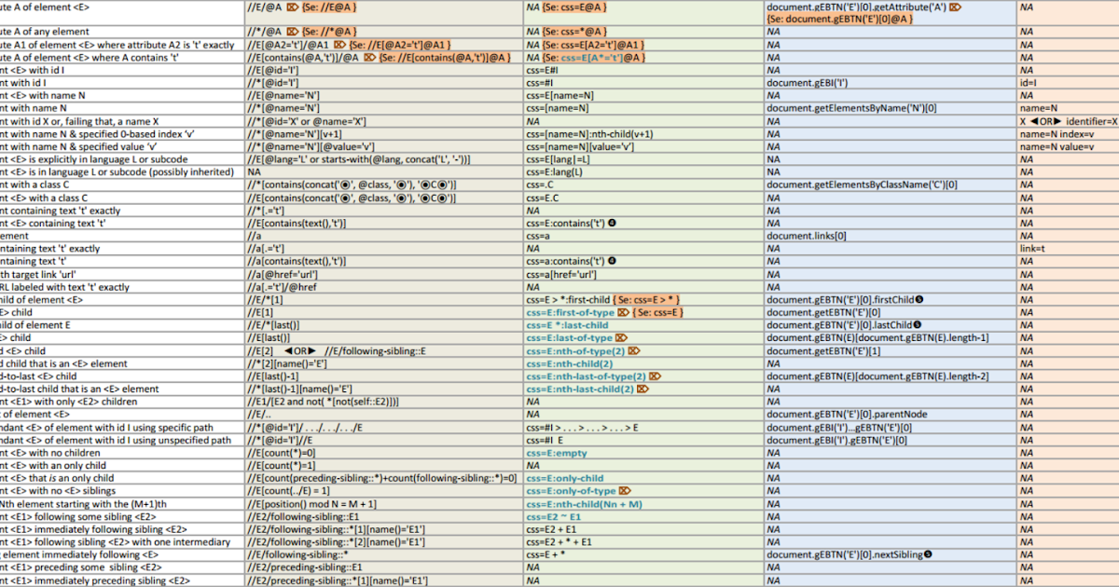1119x587 pixels.
Task: Click the css=E:nth-child(Nn + M) entry
Action: (584, 504)
